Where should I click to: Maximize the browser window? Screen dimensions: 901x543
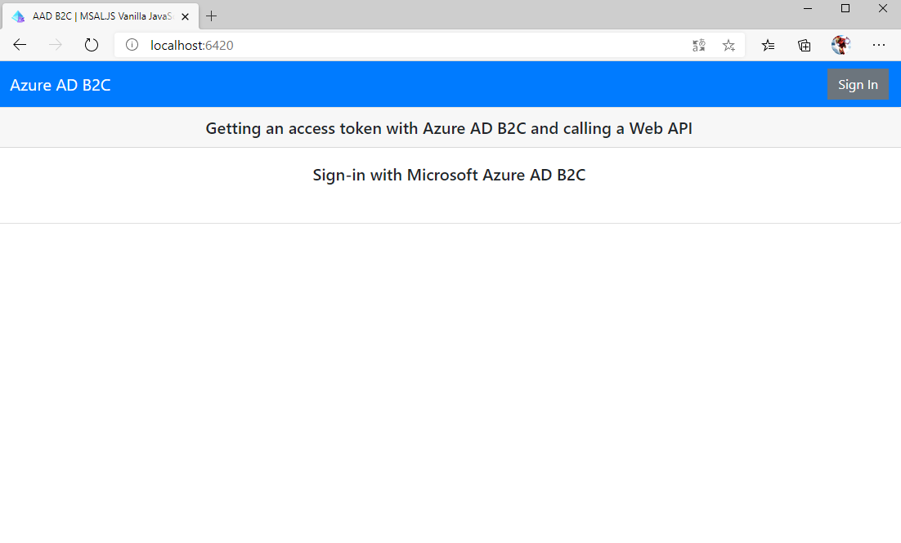pos(845,9)
